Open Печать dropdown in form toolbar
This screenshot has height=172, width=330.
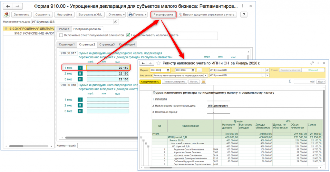click(137, 14)
